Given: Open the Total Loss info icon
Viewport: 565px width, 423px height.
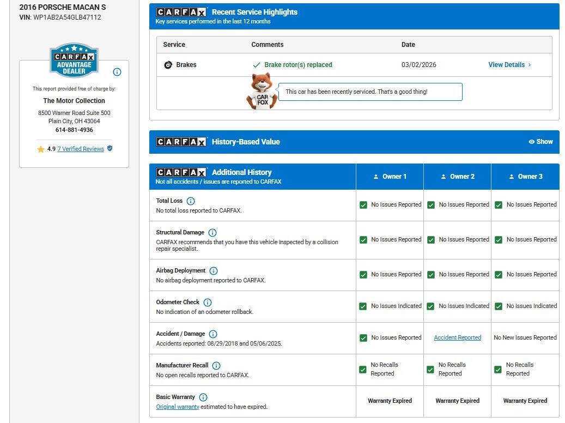Looking at the screenshot, I should (x=191, y=201).
